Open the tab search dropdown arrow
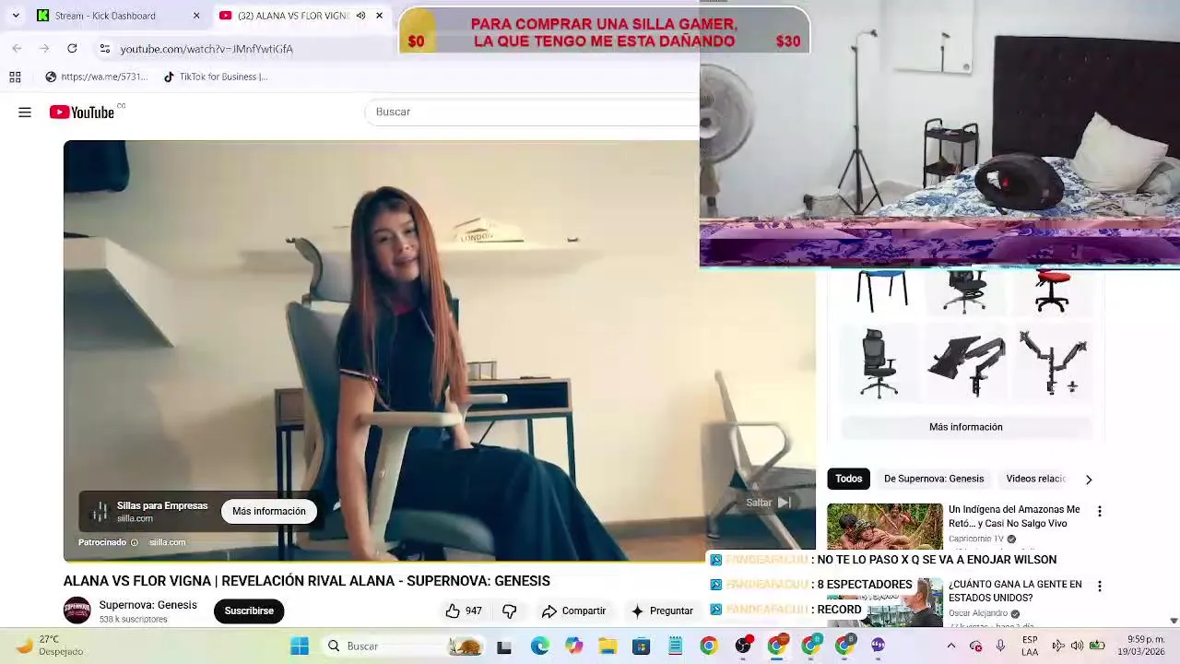1180x664 pixels. click(15, 16)
